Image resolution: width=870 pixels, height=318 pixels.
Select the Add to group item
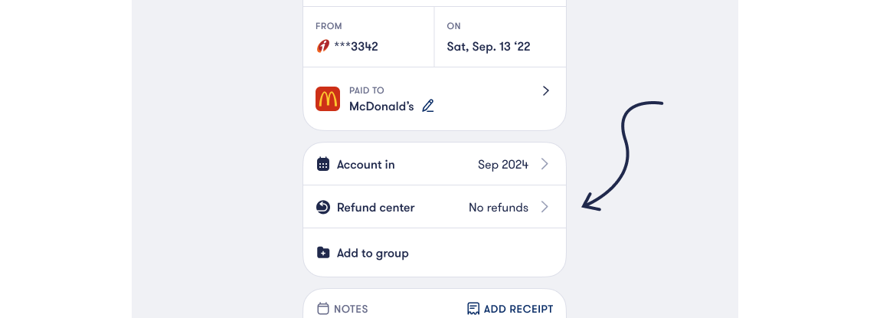pyautogui.click(x=372, y=253)
